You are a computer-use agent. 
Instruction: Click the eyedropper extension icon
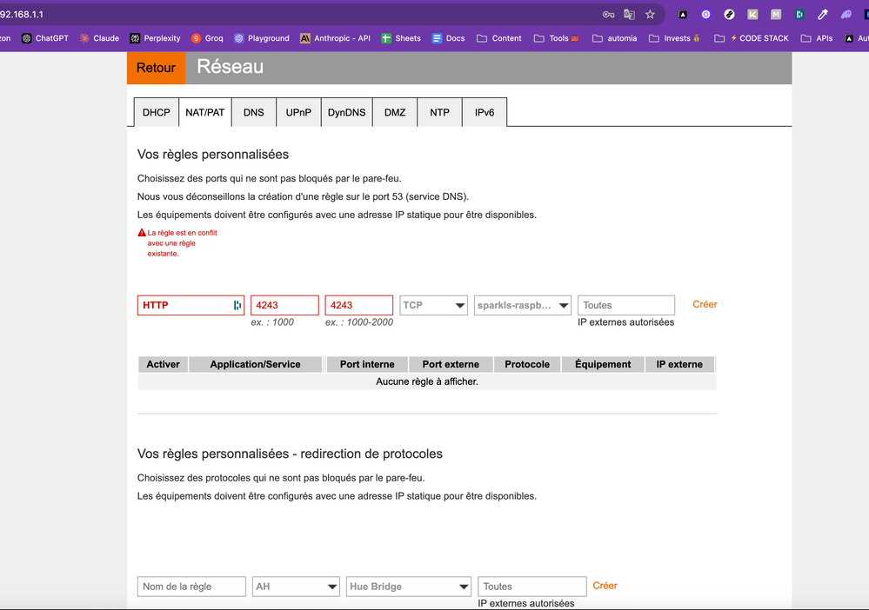[822, 14]
